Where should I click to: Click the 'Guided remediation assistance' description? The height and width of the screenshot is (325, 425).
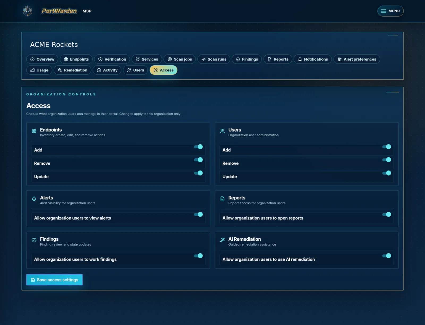[252, 244]
